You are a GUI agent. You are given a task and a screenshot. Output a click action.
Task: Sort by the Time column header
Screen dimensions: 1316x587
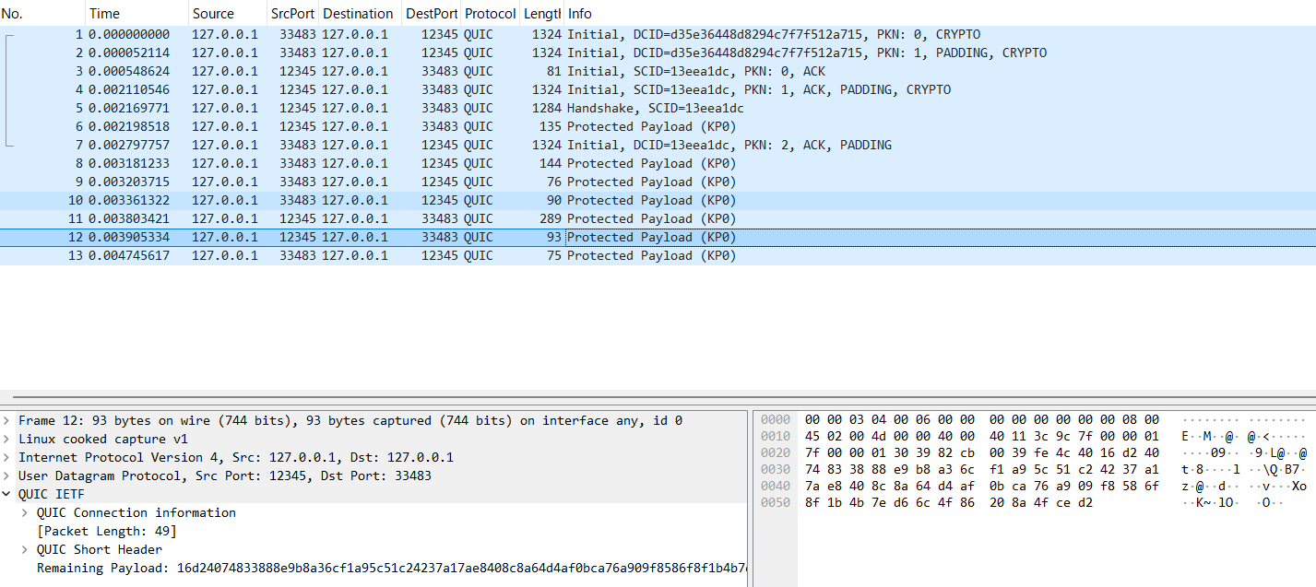click(137, 14)
